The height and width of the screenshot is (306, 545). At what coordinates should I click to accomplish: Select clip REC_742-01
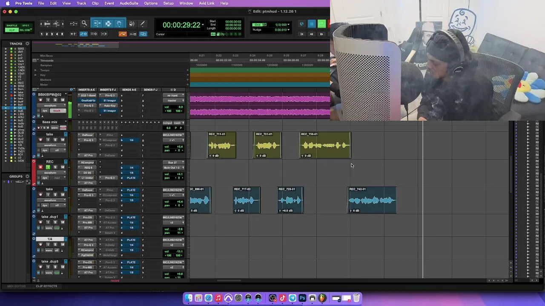pyautogui.click(x=372, y=200)
